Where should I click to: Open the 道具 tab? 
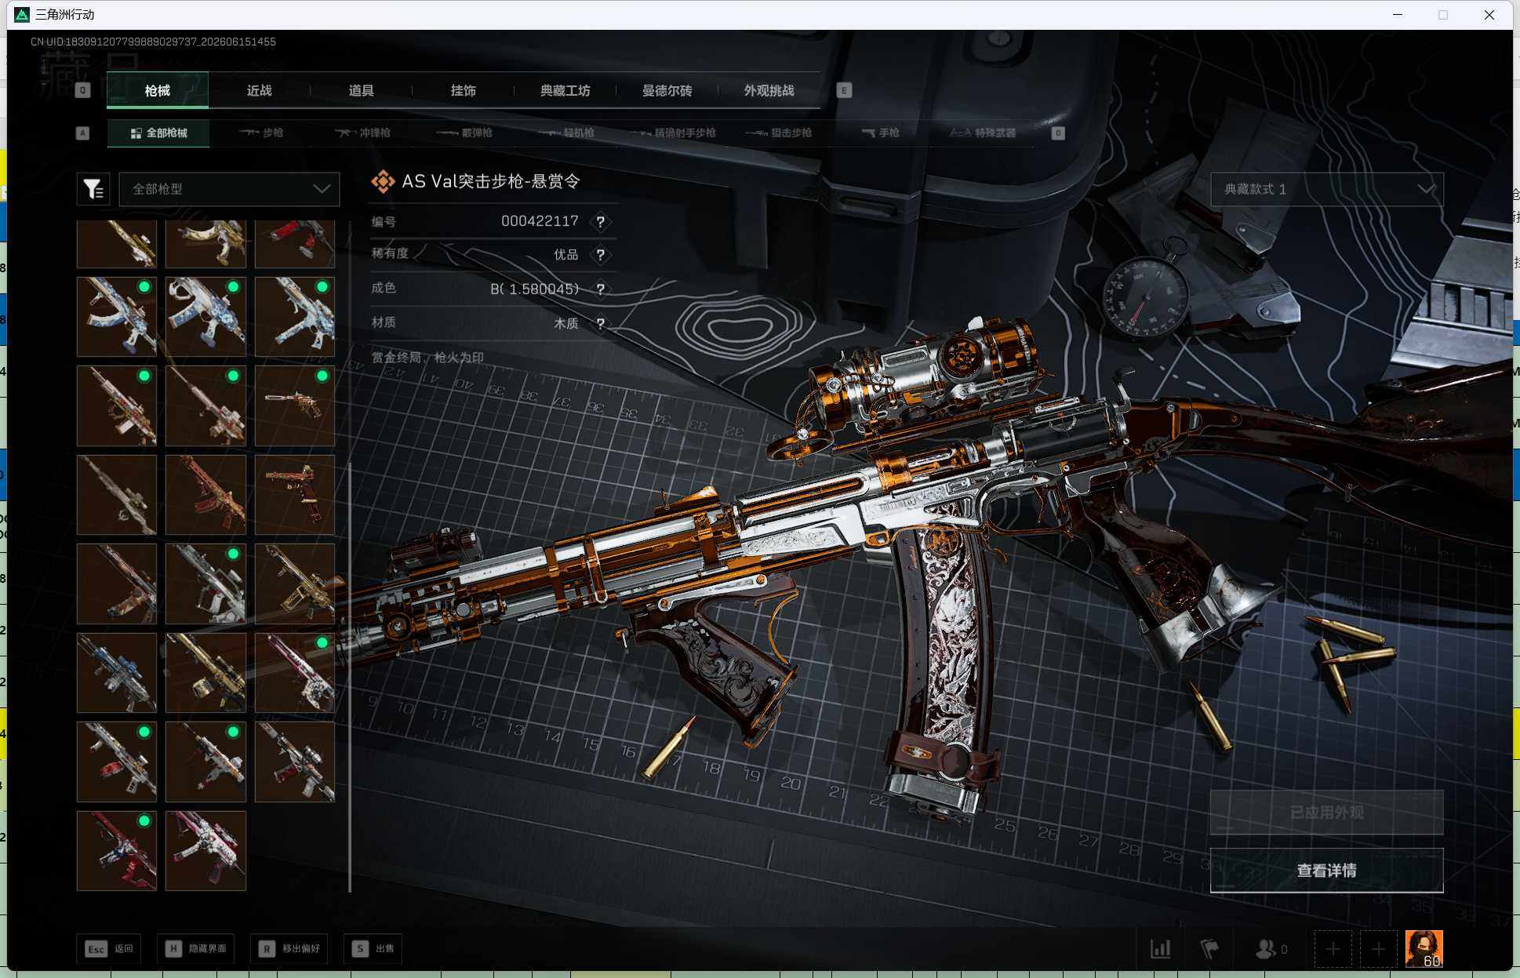pos(362,90)
